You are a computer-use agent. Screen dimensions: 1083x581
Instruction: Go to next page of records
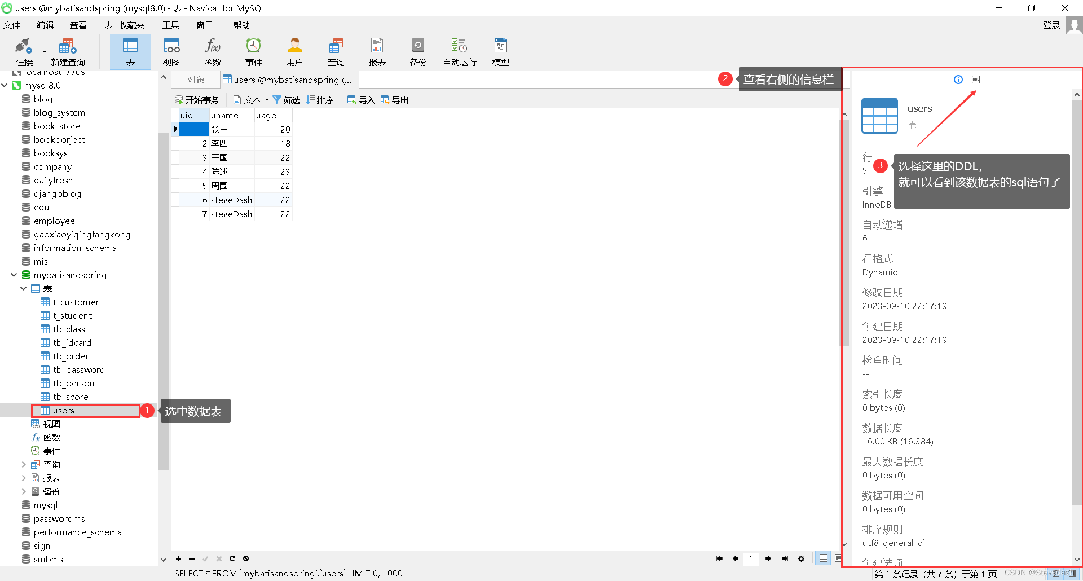click(768, 558)
